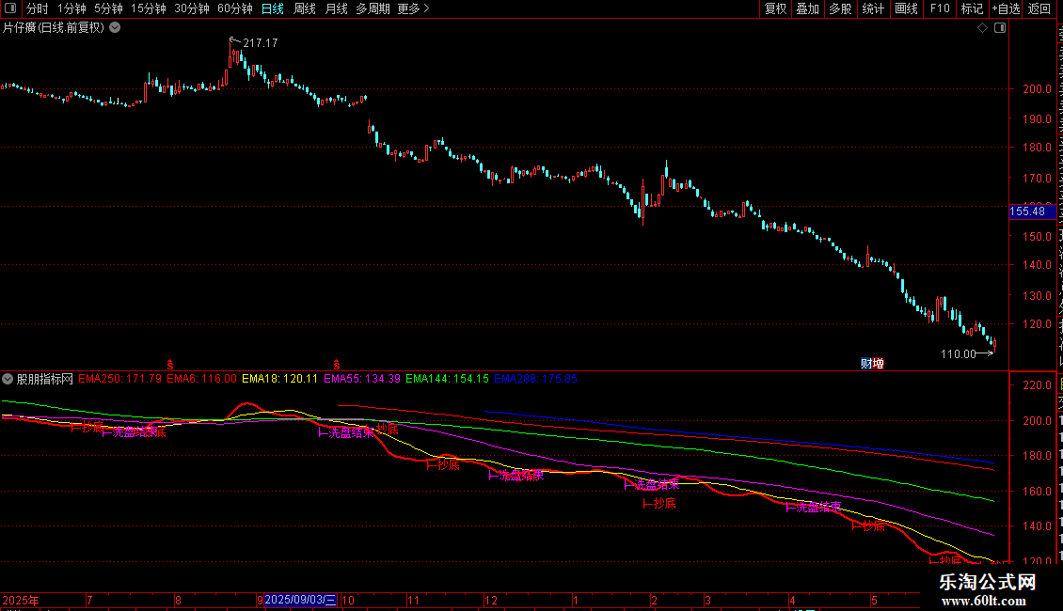Open F10 company information

940,8
